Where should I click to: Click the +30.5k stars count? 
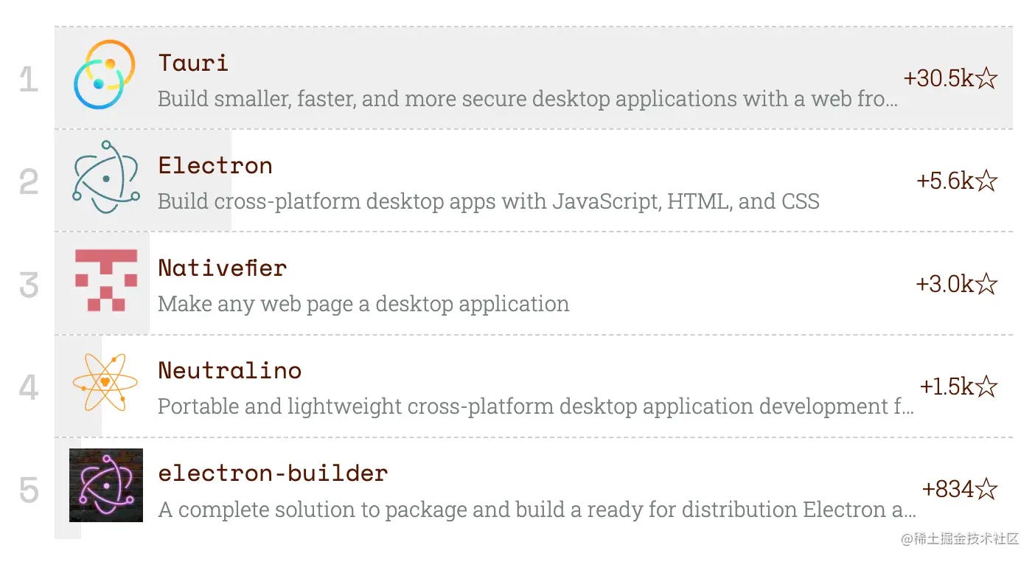click(x=951, y=78)
